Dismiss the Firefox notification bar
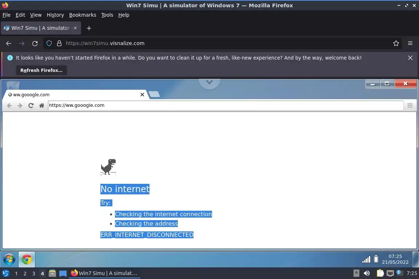This screenshot has height=279, width=419. (x=410, y=58)
